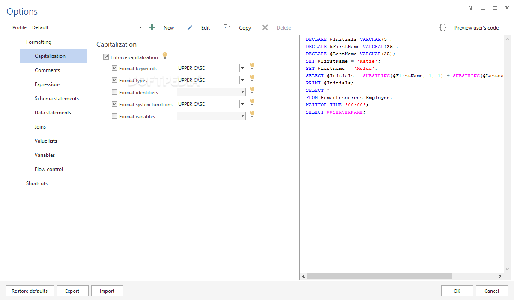This screenshot has width=514, height=300.
Task: Click the code preview horizontal scrollbar thumb
Action: [379, 276]
